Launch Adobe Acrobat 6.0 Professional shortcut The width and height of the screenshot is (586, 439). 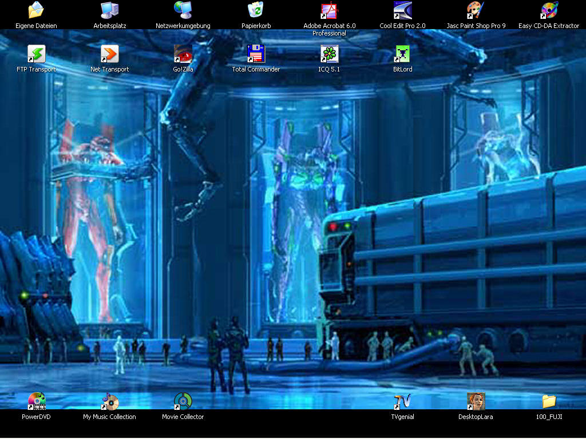pyautogui.click(x=329, y=10)
